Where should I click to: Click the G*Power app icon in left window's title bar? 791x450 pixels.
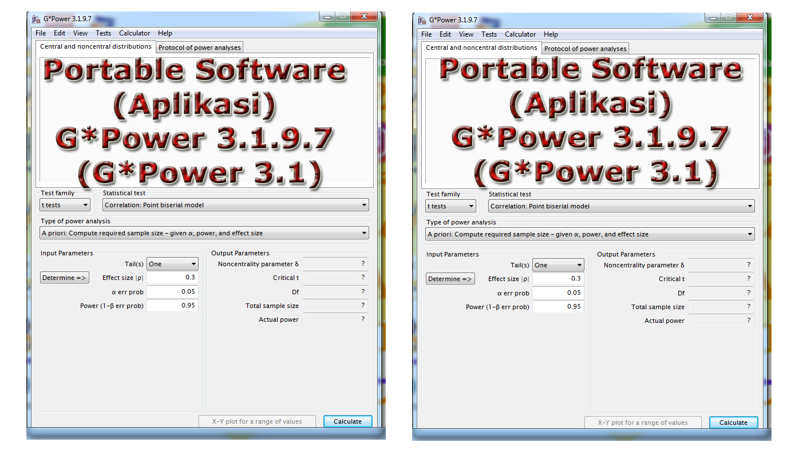pos(37,19)
